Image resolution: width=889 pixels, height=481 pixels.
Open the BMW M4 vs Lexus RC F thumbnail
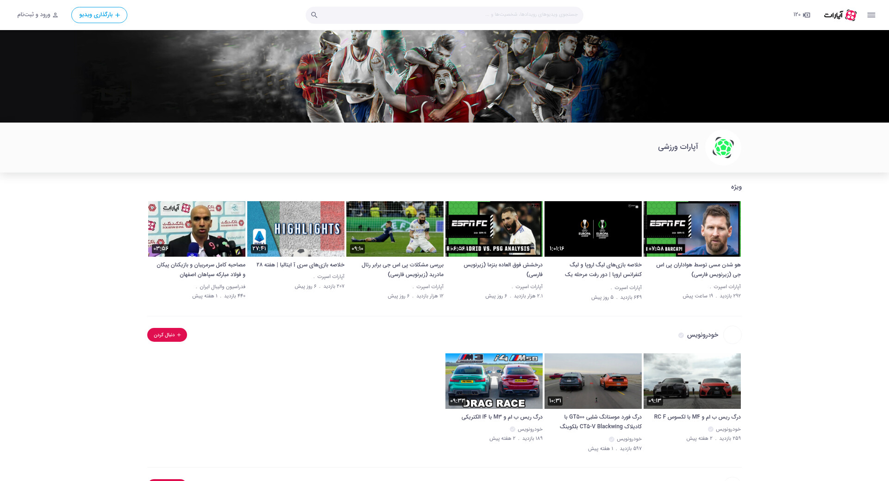[692, 381]
